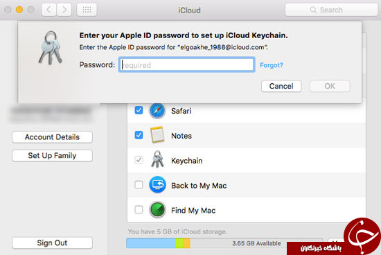Screen dimensions: 381x255
Task: Confirm with the OK button
Action: point(330,86)
